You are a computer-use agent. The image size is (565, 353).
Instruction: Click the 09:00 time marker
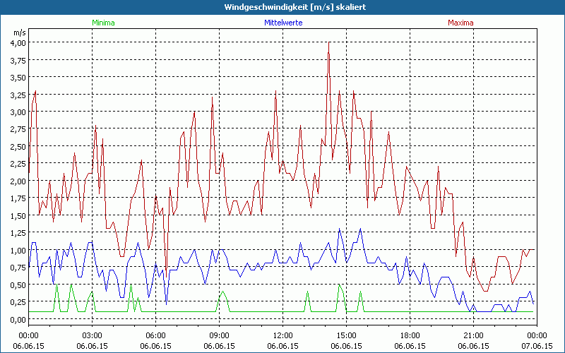coord(219,335)
